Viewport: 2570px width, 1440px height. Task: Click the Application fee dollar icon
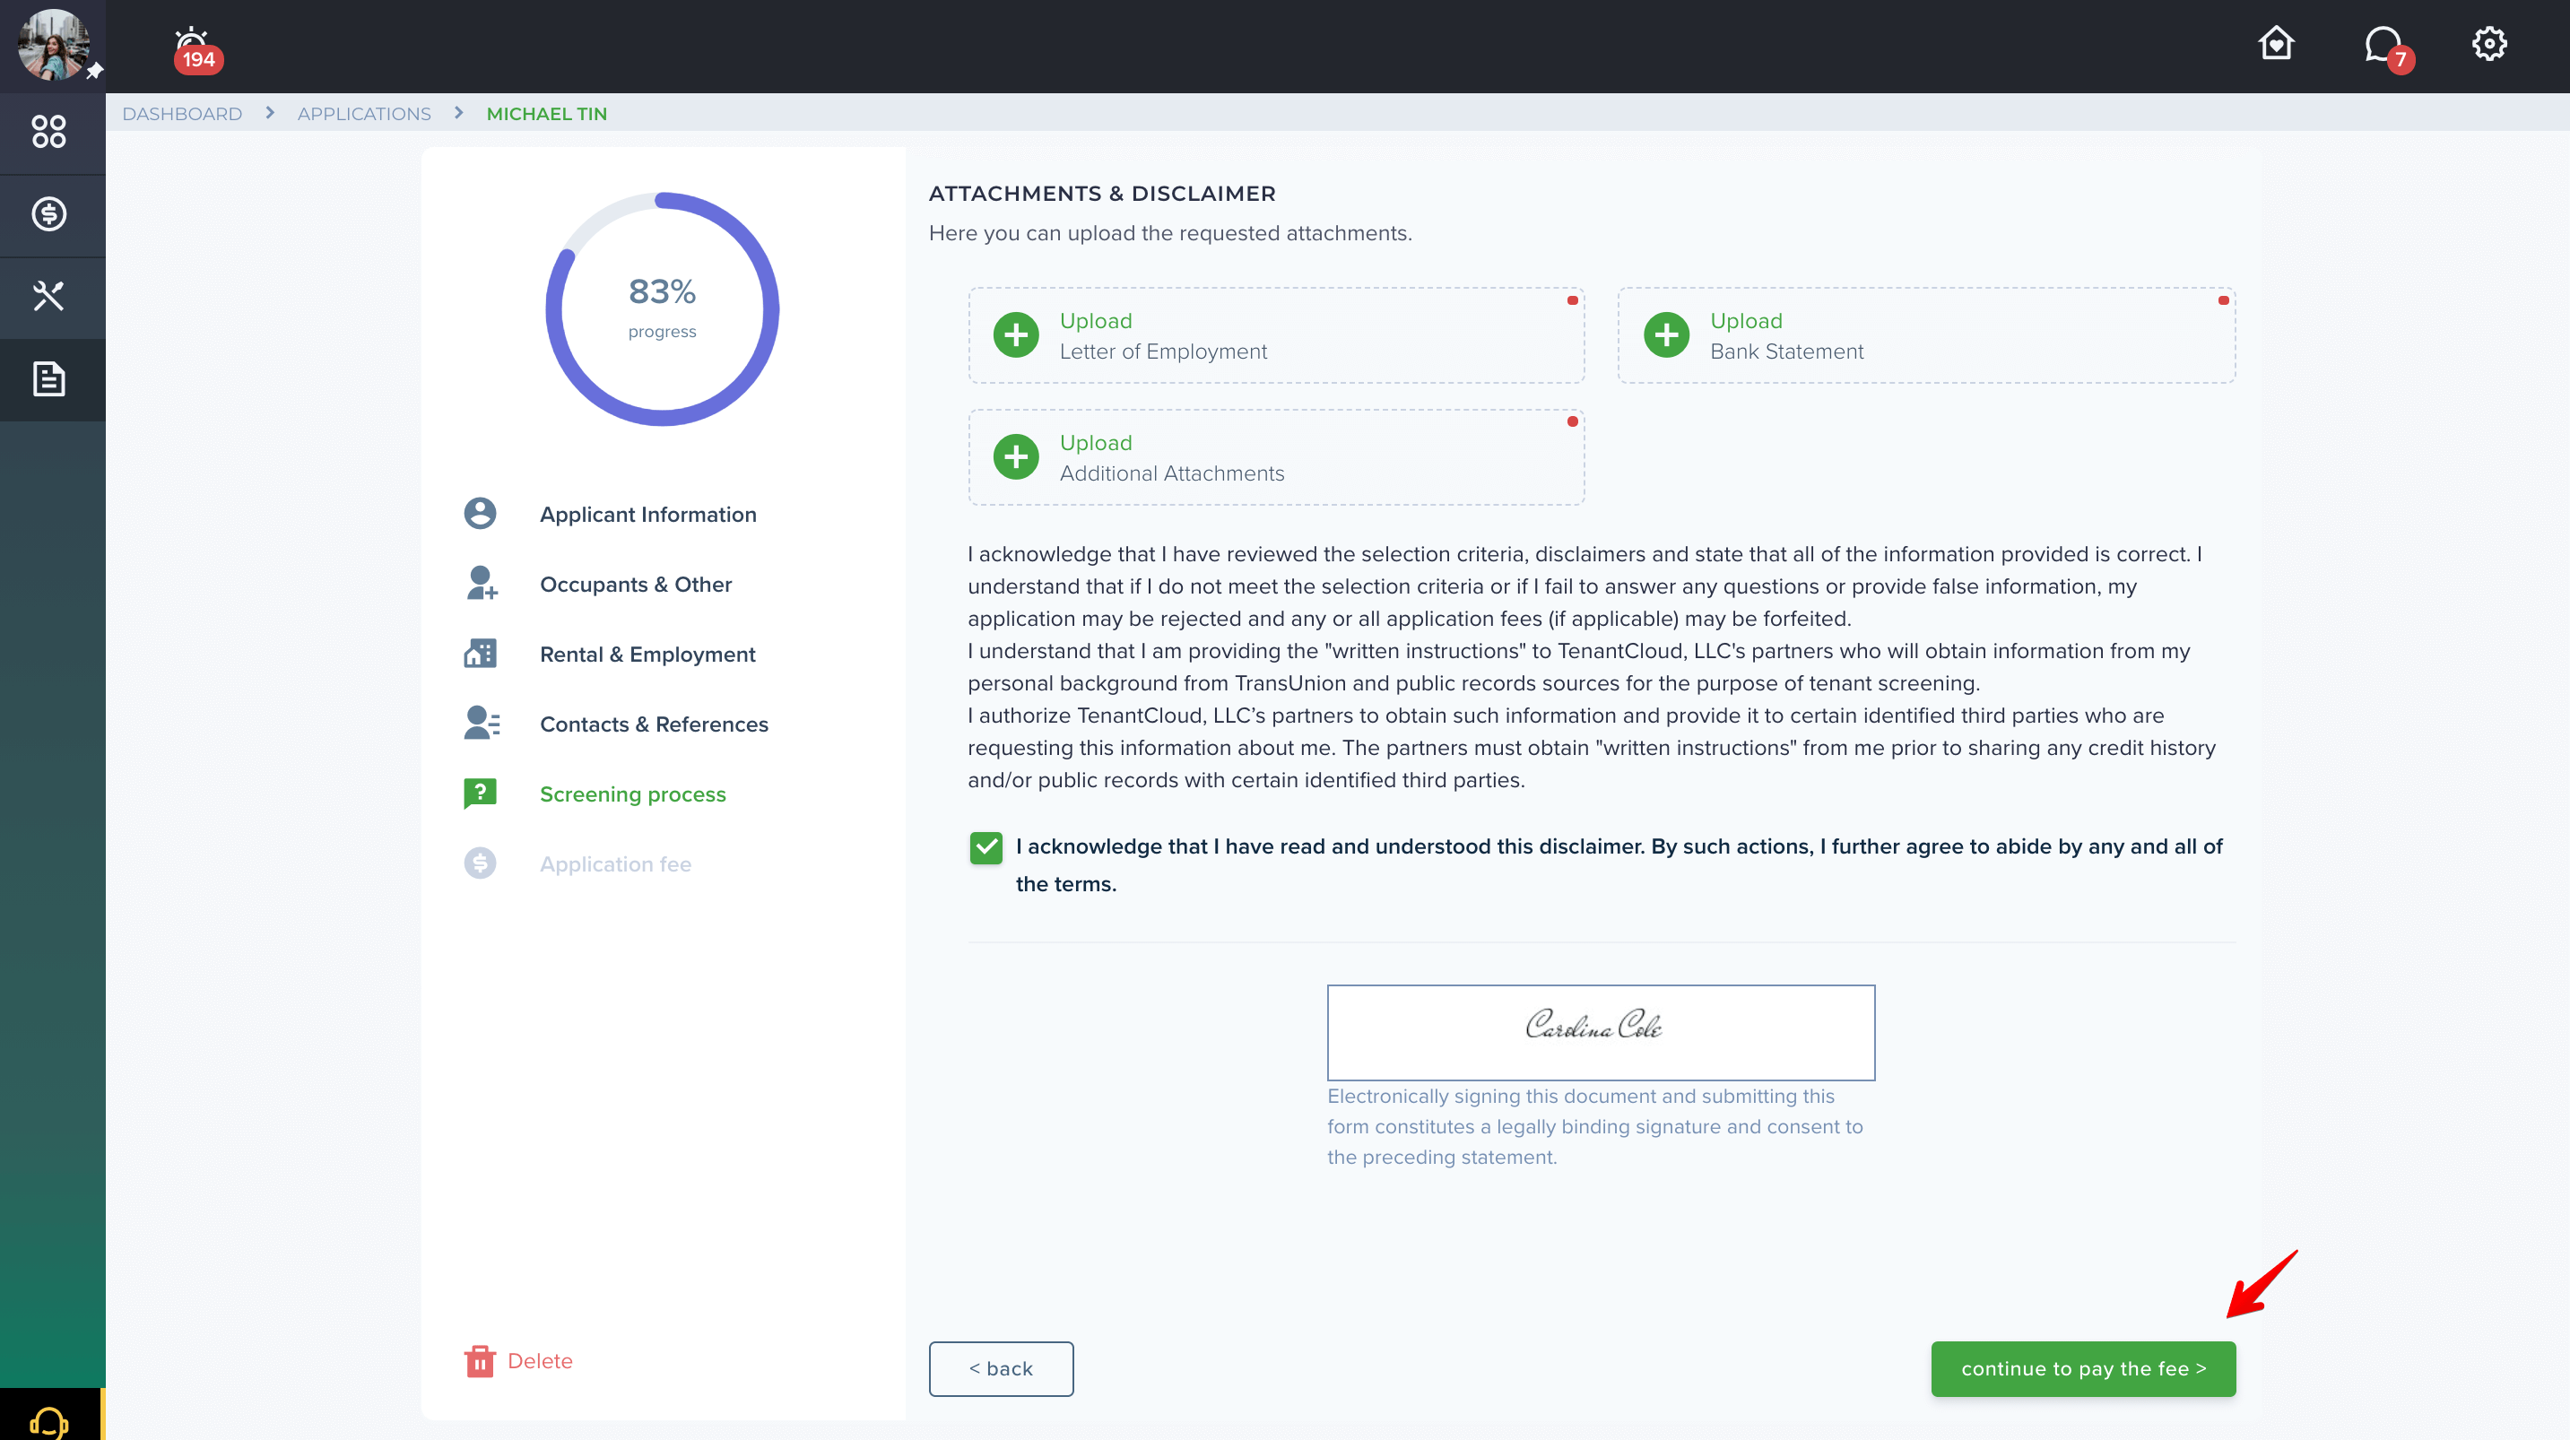click(x=480, y=863)
